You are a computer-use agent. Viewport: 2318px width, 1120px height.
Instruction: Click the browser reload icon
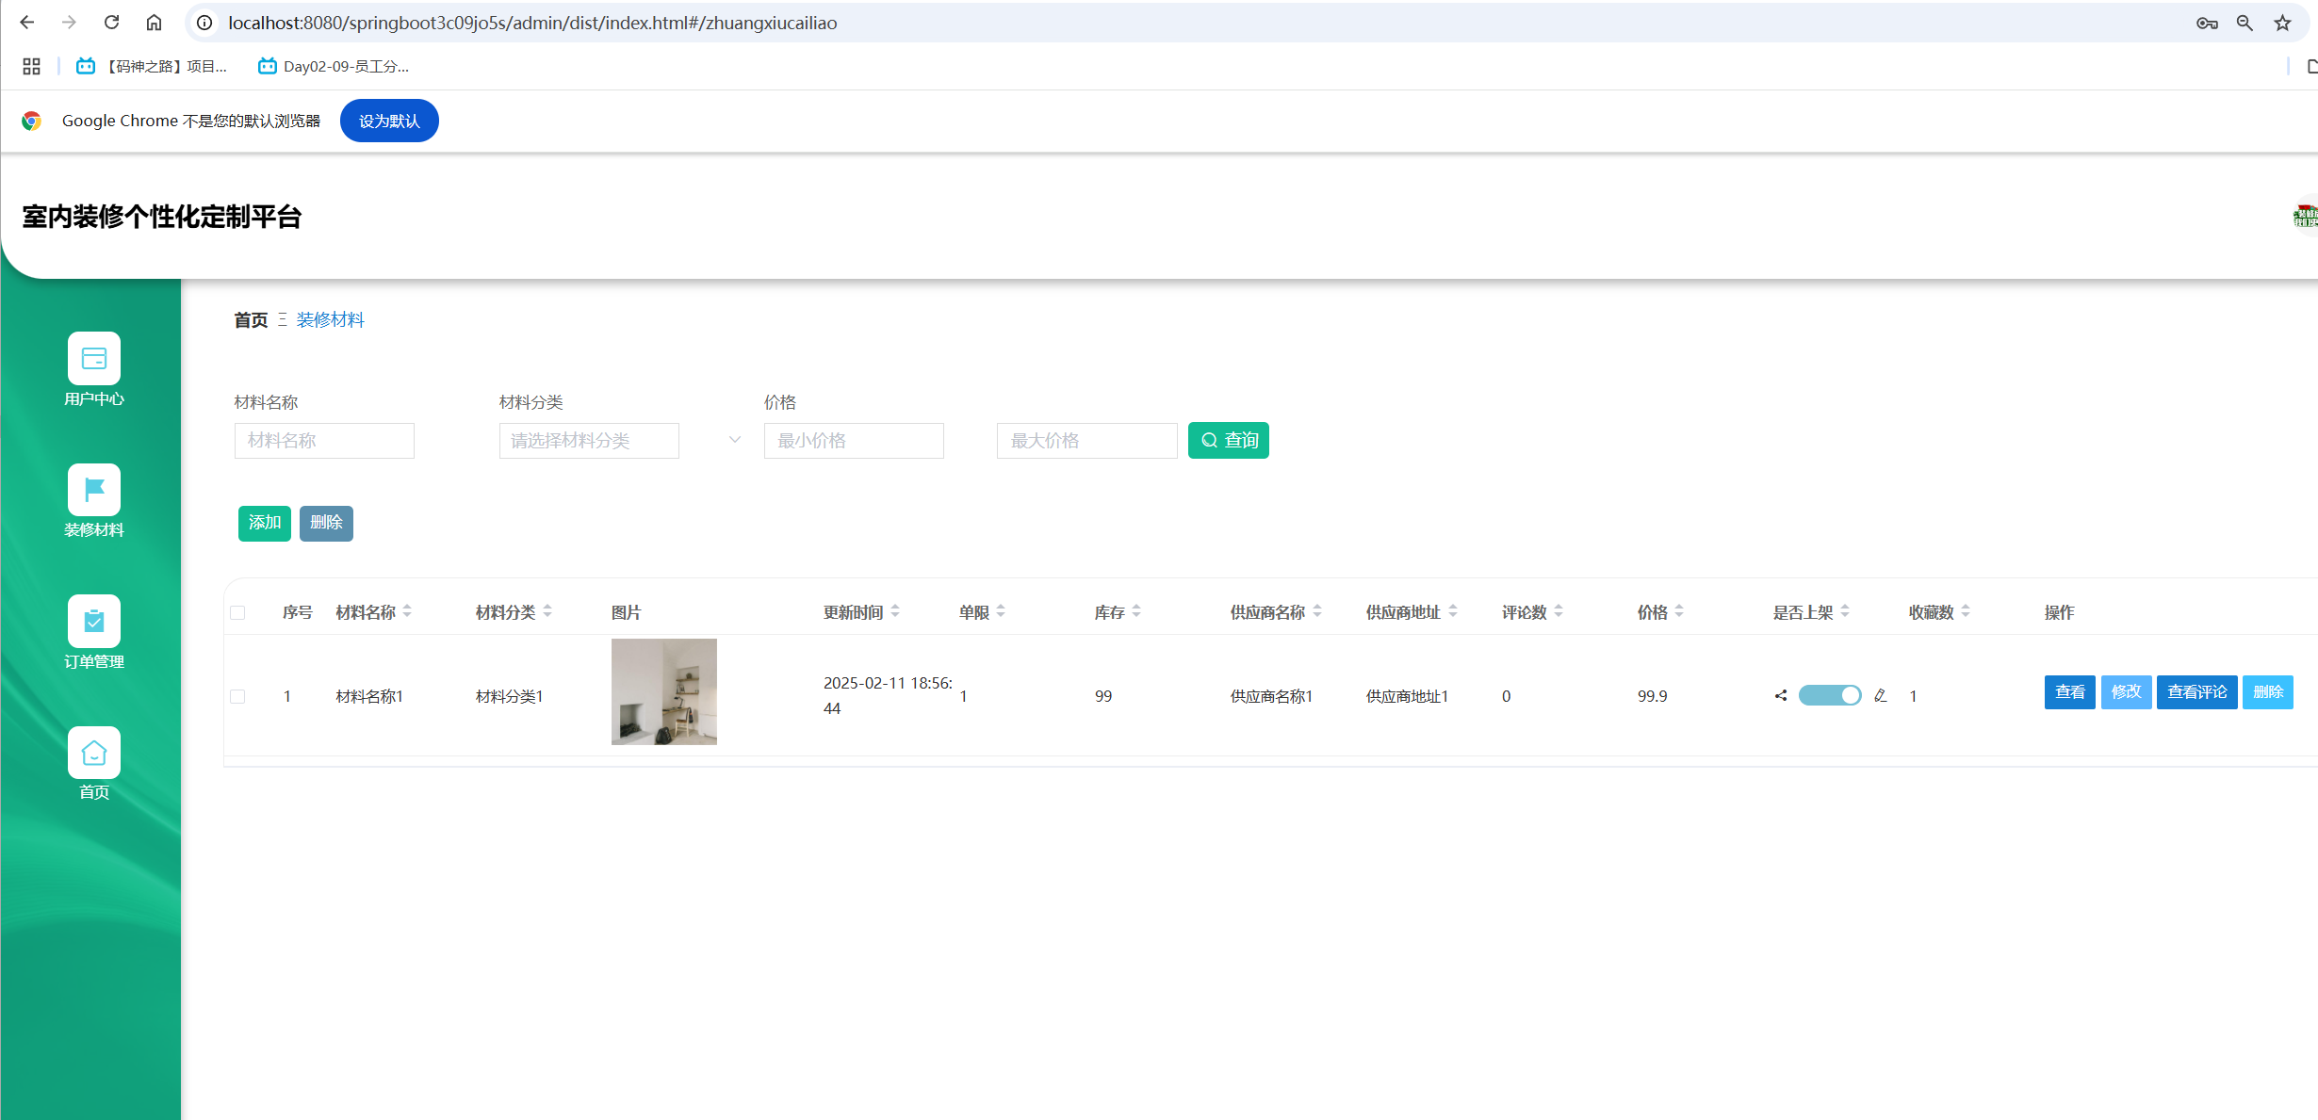tap(111, 23)
